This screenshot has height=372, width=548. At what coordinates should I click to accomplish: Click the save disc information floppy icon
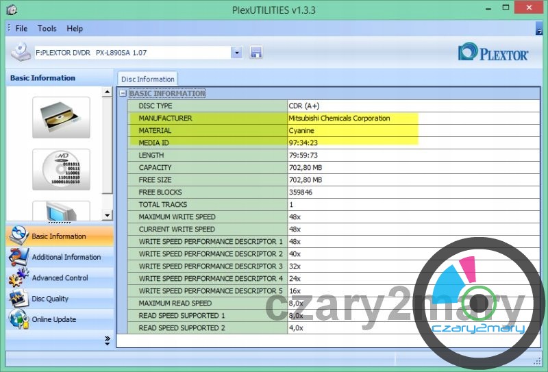[256, 53]
